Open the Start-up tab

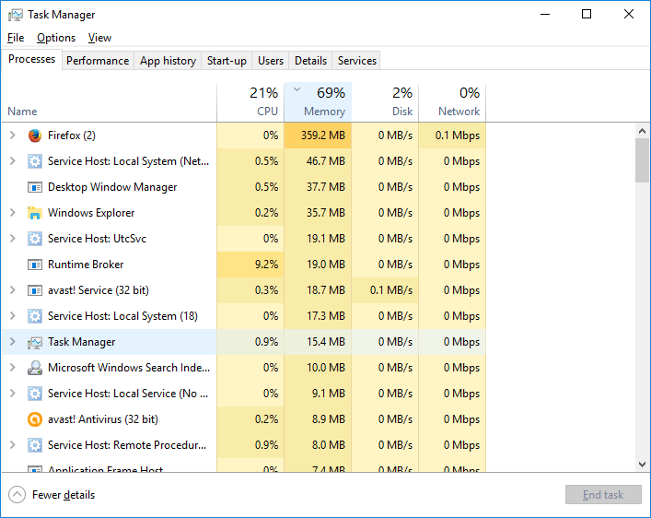pos(227,61)
